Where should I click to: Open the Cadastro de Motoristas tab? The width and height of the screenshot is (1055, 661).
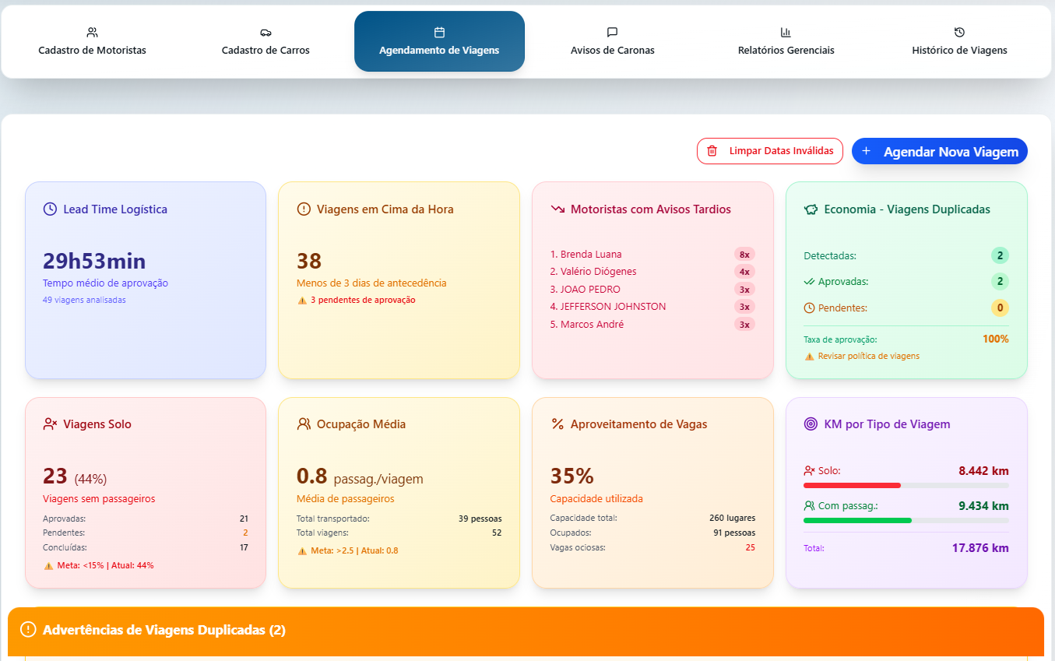click(92, 43)
